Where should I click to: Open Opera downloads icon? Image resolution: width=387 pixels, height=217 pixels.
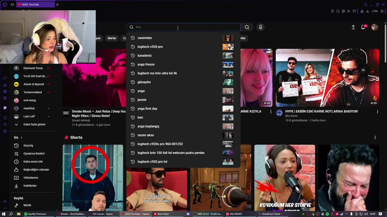(367, 11)
